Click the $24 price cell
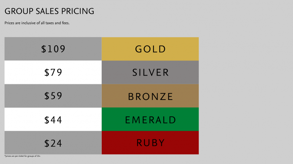This screenshot has height=164, width=293. (53, 143)
